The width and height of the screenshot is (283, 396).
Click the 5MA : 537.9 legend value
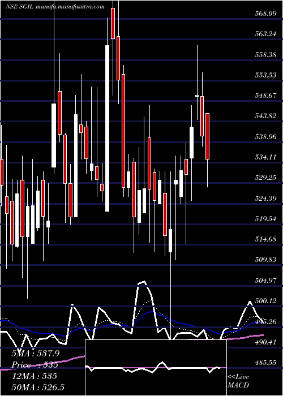click(x=35, y=354)
